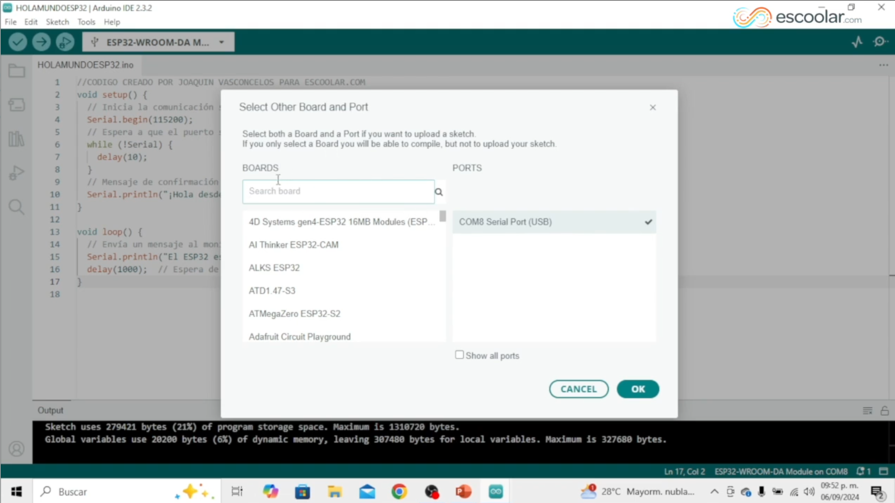895x503 pixels.
Task: Toggle the output lock autoscroll icon
Action: point(884,411)
